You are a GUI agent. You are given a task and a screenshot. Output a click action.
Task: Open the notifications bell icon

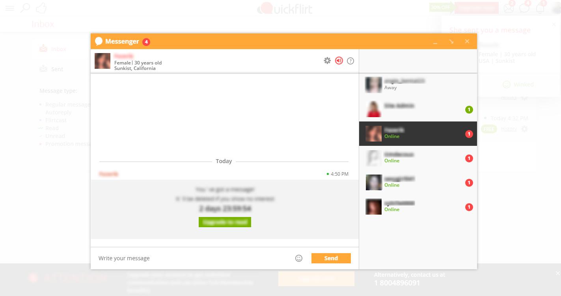coord(540,8)
